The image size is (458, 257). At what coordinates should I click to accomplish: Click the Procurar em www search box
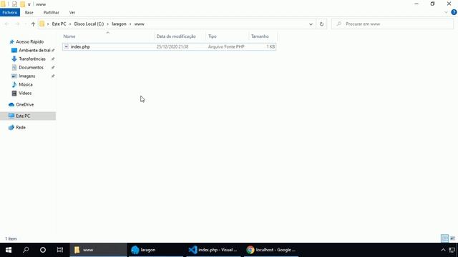pyautogui.click(x=392, y=24)
